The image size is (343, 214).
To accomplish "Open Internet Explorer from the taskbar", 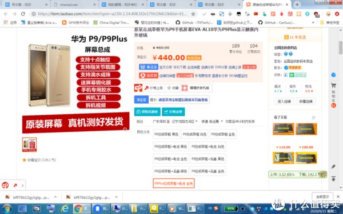I will point(65,209).
